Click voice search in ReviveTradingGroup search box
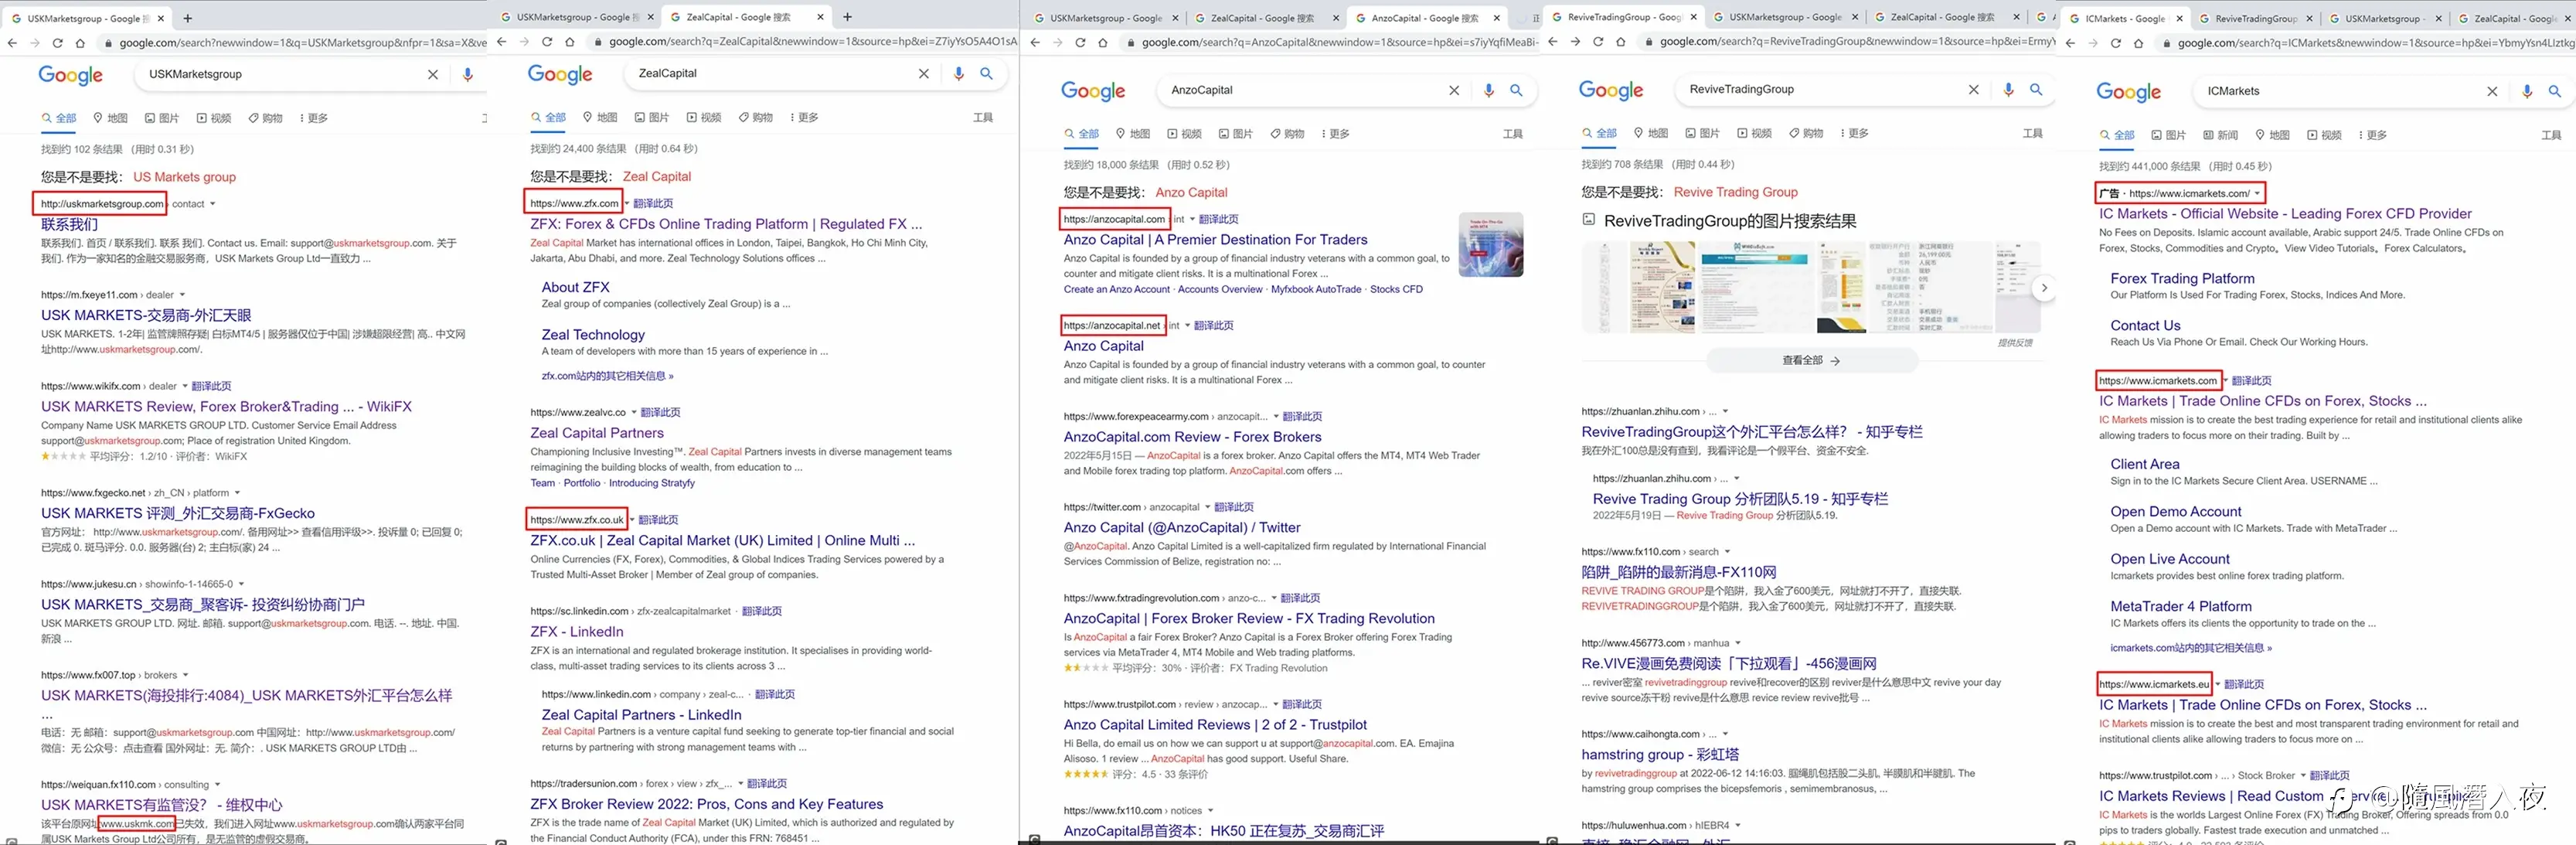 [x=2008, y=89]
